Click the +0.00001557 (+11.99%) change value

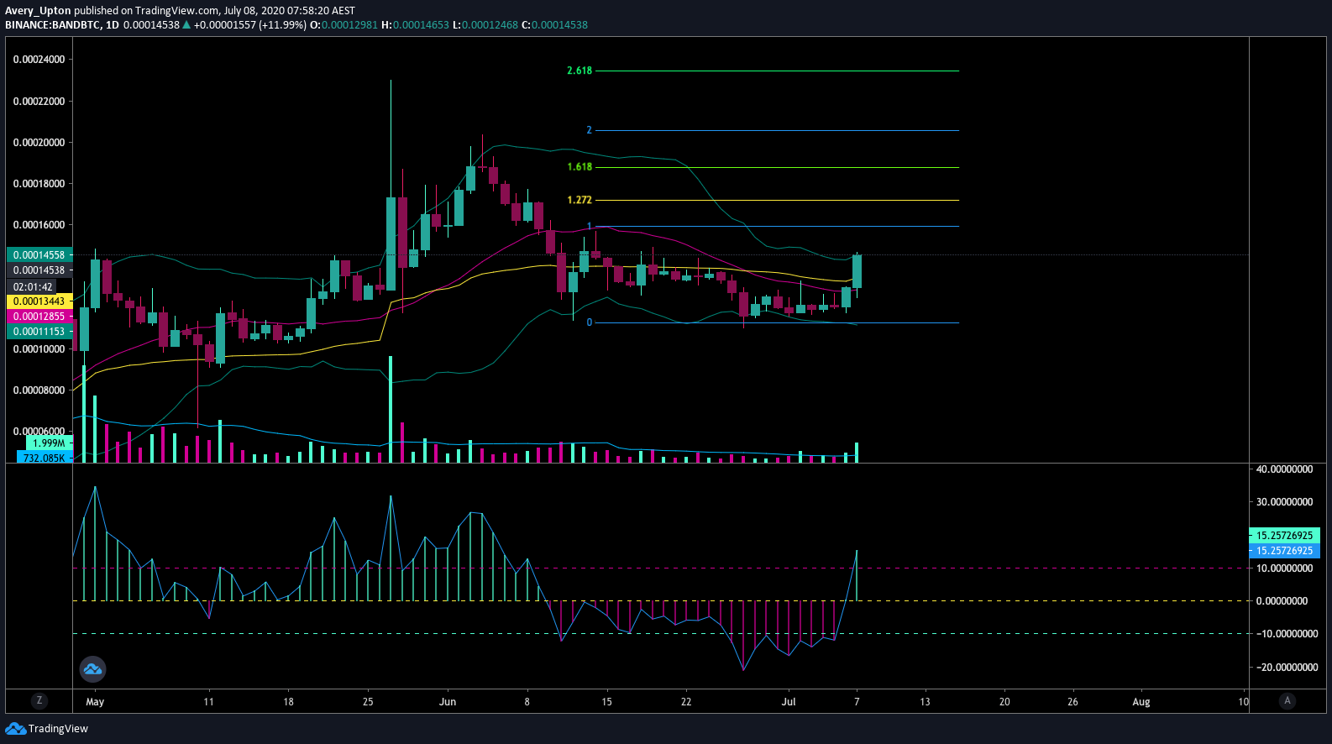click(x=249, y=25)
